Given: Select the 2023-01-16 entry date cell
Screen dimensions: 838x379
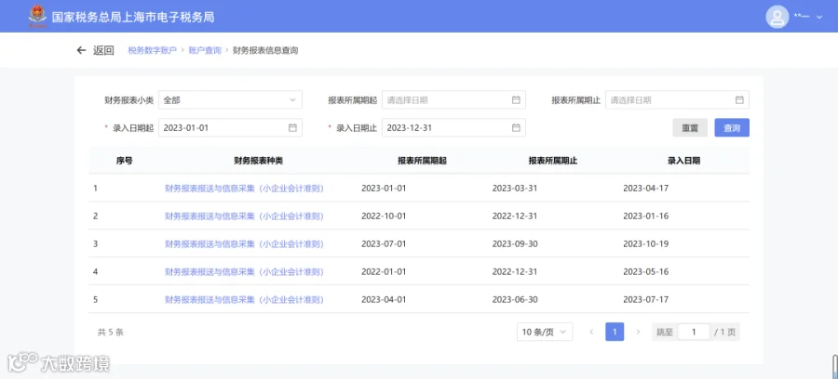Looking at the screenshot, I should point(645,216).
